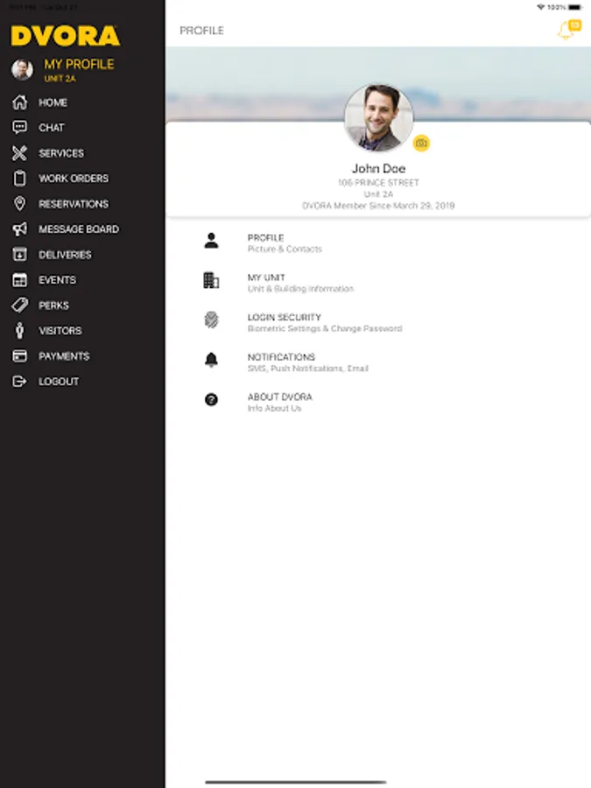Viewport: 591px width, 788px height.
Task: Open the Payments card icon
Action: (x=19, y=355)
